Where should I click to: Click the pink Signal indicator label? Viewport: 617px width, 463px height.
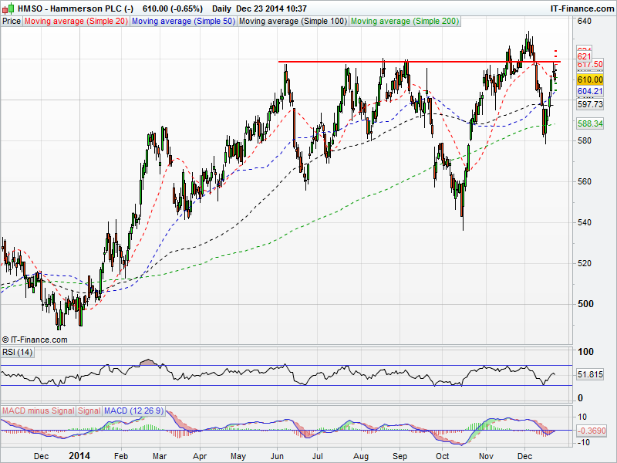[x=89, y=410]
